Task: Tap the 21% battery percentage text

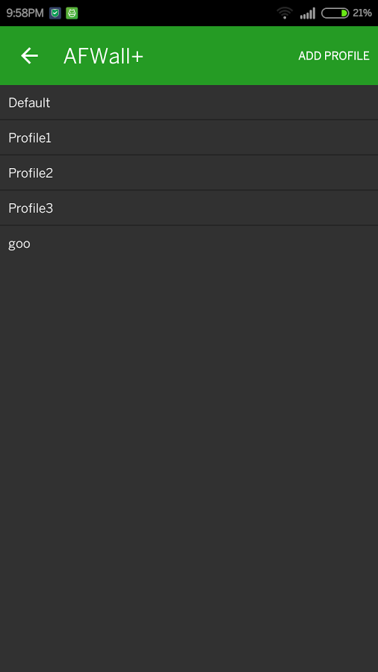Action: tap(362, 13)
